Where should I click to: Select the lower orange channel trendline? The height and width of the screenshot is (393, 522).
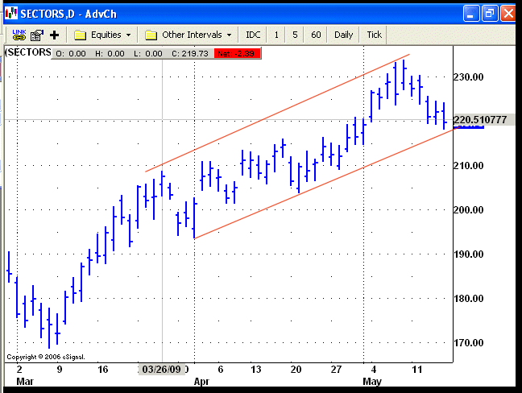[x=327, y=183]
